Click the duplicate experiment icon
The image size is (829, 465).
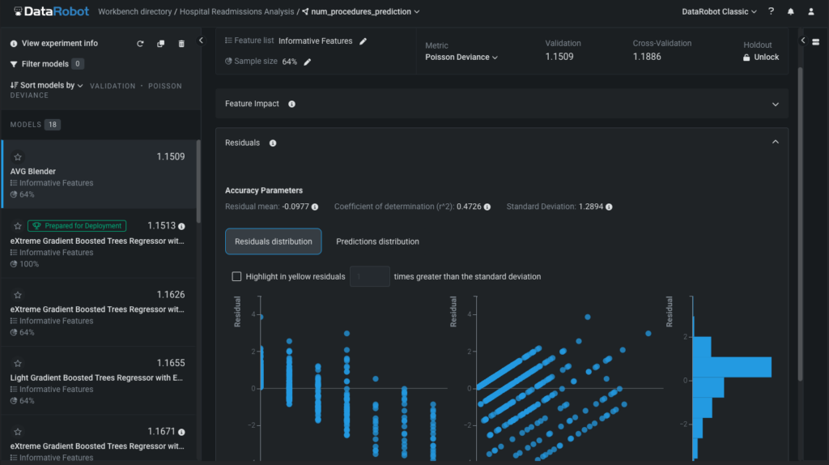point(161,44)
